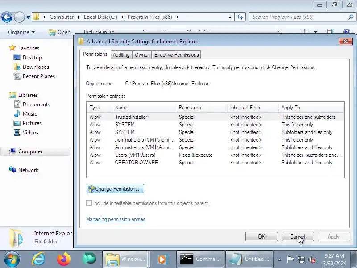This screenshot has width=357, height=268.
Task: Click the Internet Explorer folder icon in details pane
Action: 17,238
